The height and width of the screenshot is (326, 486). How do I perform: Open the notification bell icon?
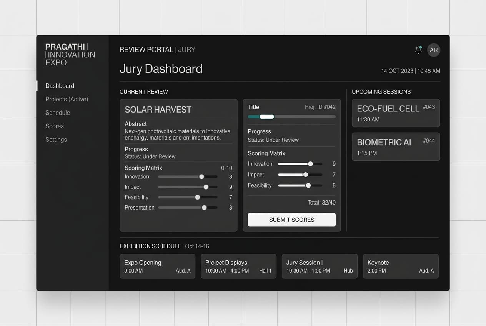point(418,50)
